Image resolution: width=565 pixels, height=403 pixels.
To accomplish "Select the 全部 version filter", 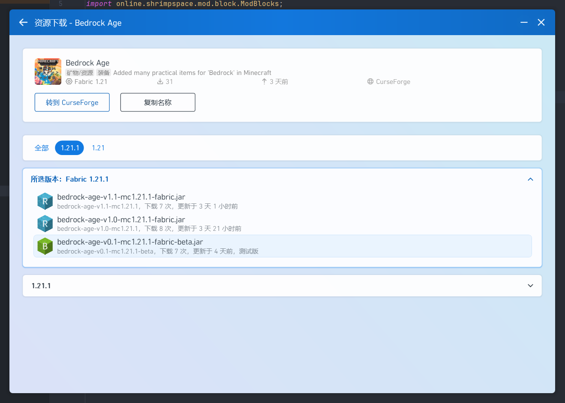I will [x=42, y=148].
